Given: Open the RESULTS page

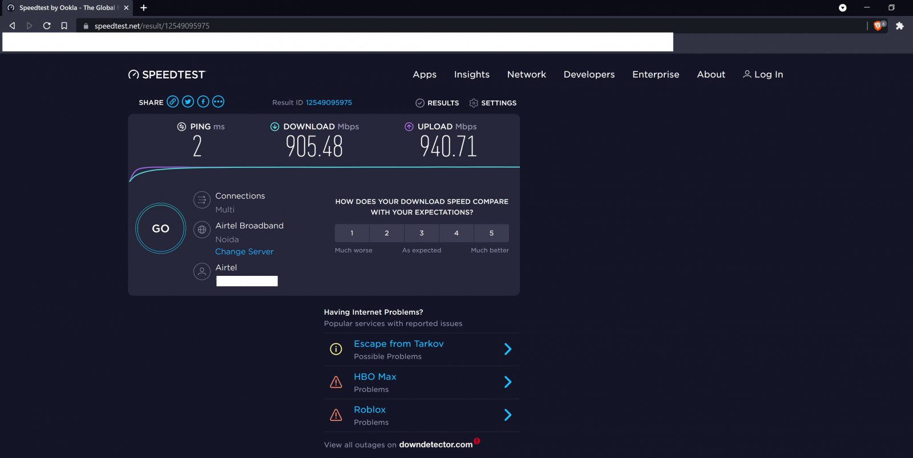Looking at the screenshot, I should pos(437,103).
